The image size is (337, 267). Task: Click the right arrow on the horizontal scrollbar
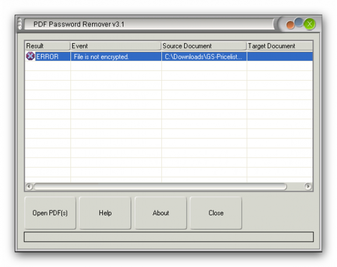coord(308,186)
